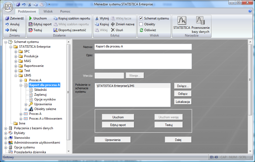Click the save icon in the quick access toolbar

pyautogui.click(x=18, y=5)
